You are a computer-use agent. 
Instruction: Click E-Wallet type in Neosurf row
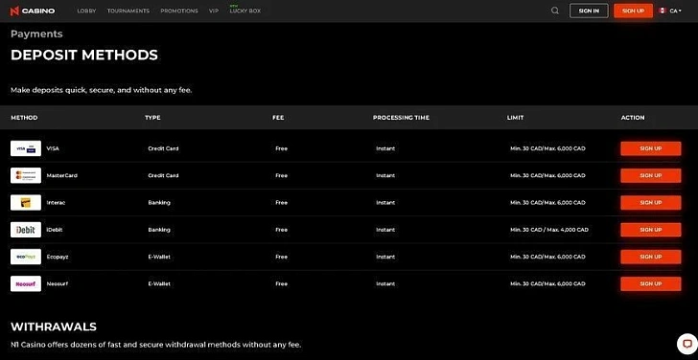point(159,283)
